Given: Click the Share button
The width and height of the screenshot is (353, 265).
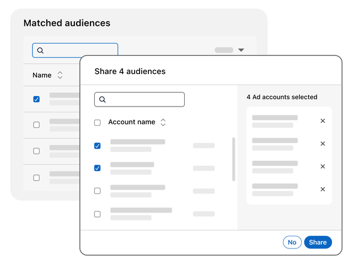Looking at the screenshot, I should 318,242.
